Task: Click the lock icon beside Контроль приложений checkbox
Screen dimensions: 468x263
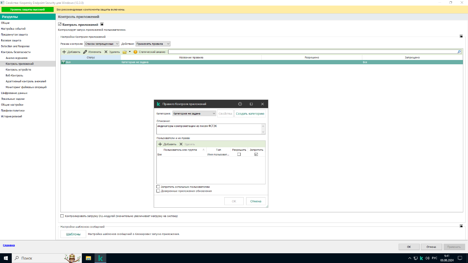Action: click(x=102, y=24)
